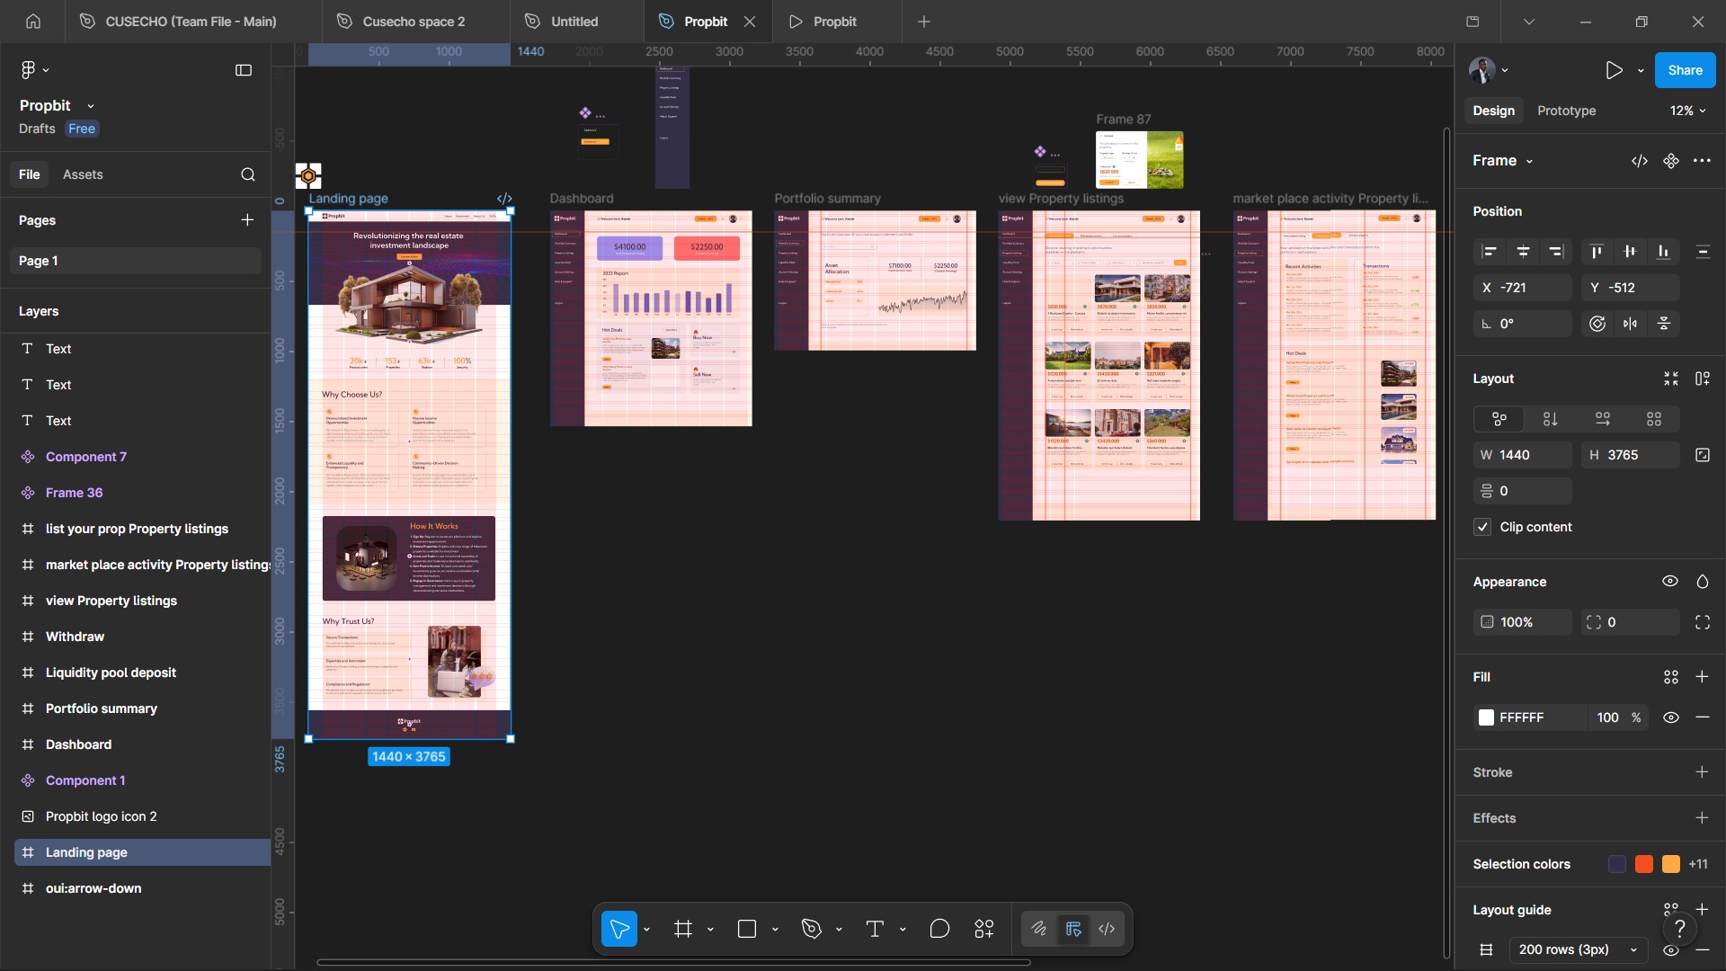This screenshot has height=971, width=1726.
Task: Select the Frame tool in bottom toolbar
Action: tap(683, 929)
